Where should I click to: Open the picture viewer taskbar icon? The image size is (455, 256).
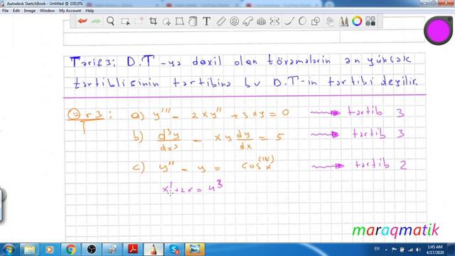[195, 250]
